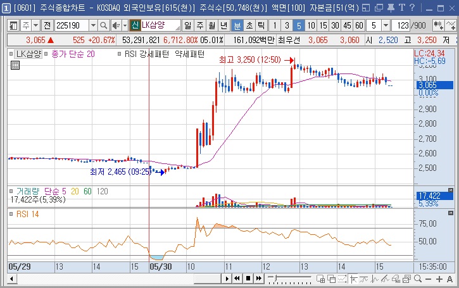Select the 15-minute interval button
Image resolution: width=459 pixels, height=288 pixels.
coord(323,25)
